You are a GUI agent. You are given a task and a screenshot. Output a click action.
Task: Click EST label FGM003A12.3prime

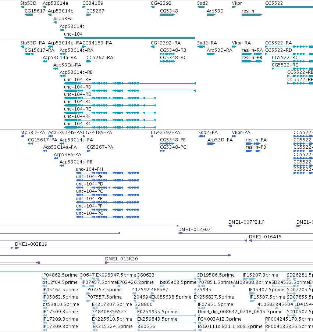coord(220,319)
